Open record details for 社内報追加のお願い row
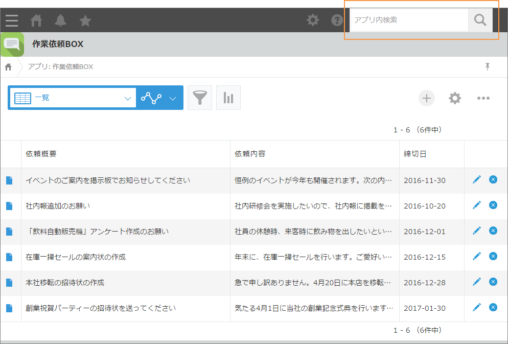Image resolution: width=508 pixels, height=344 pixels. point(9,206)
